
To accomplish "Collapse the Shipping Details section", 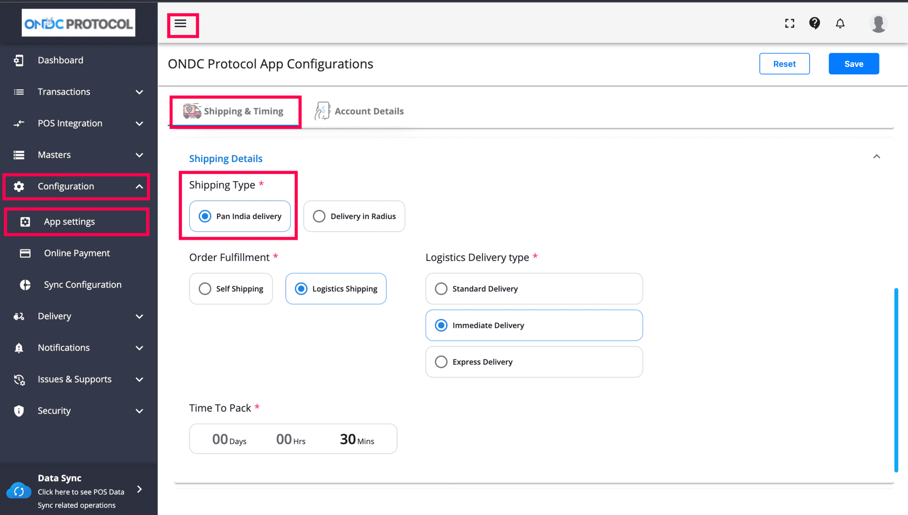I will 876,157.
